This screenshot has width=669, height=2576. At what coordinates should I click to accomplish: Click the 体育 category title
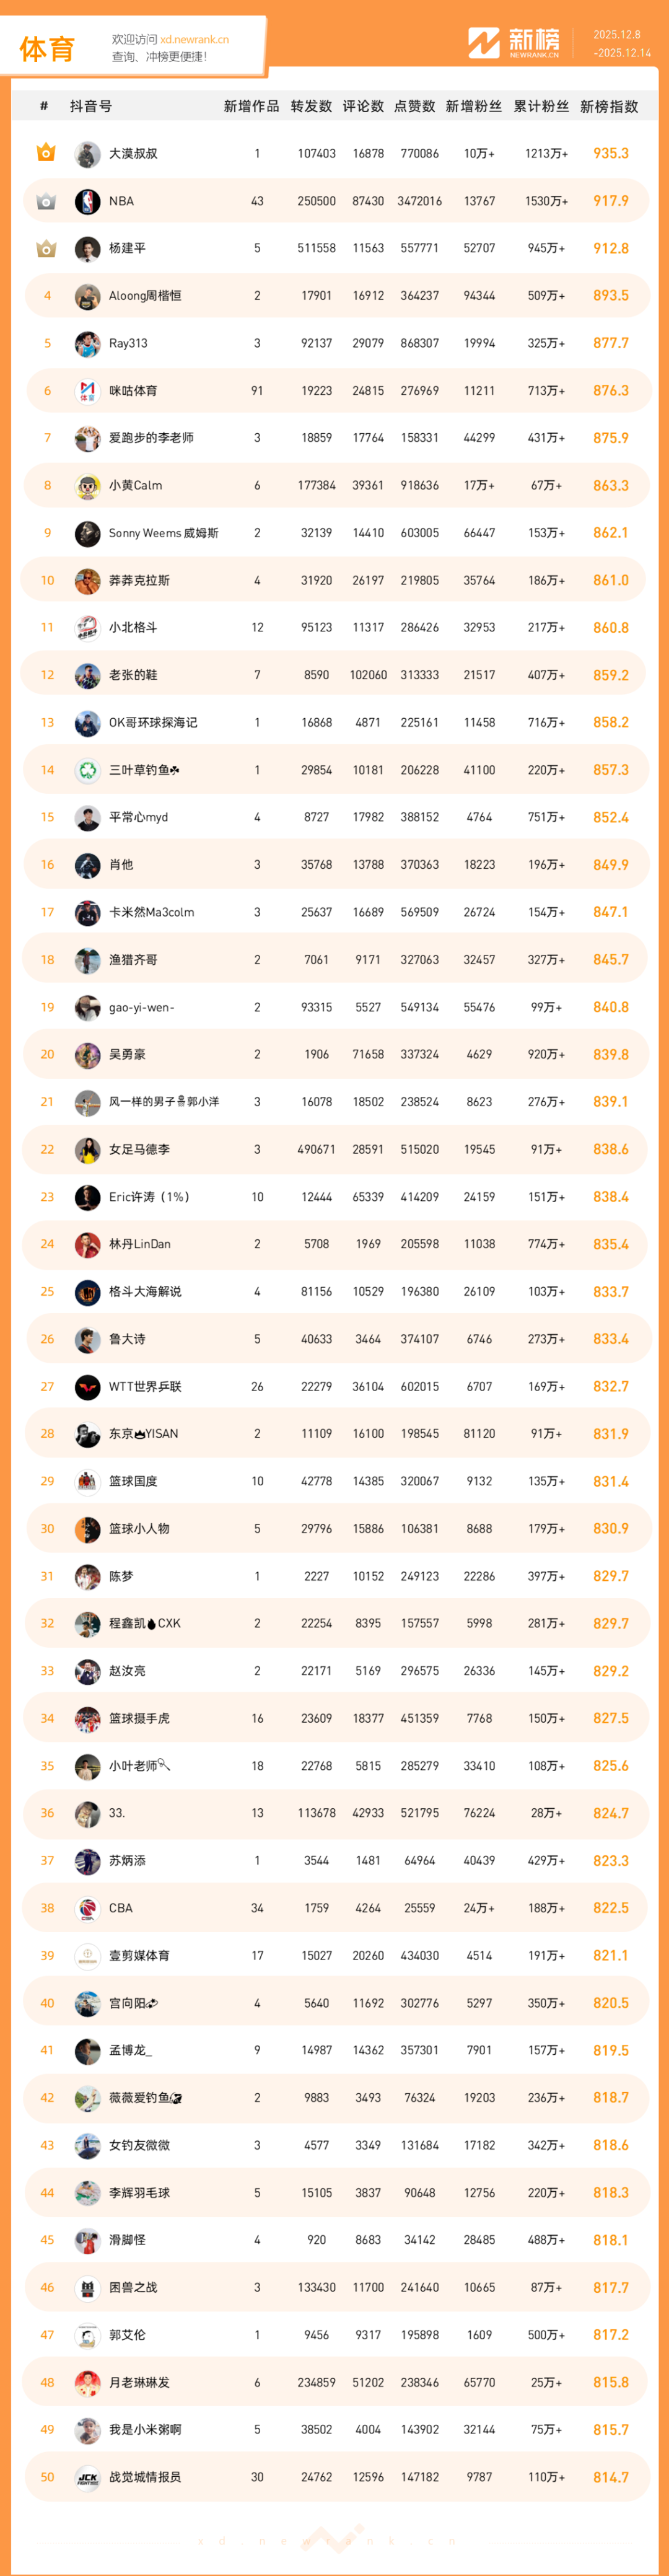point(47,49)
